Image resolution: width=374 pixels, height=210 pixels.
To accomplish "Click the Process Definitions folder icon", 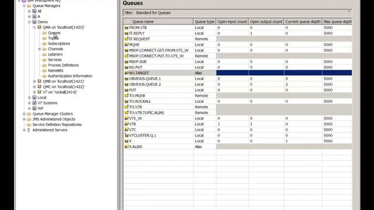I will pos(44,65).
